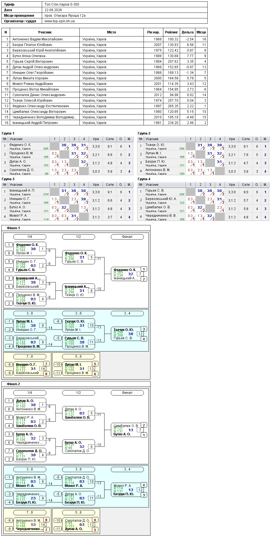Viewport: 272px width, 537px height.
Task: Click the 'Місце' column header
Action: click(201, 32)
